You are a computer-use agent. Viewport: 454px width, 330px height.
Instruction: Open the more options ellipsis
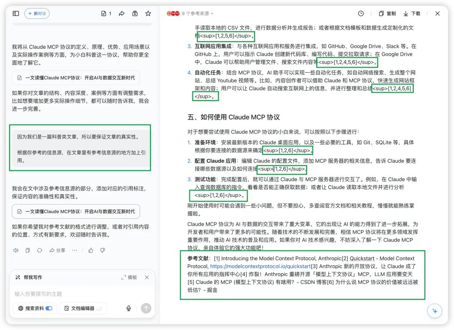click(74, 250)
